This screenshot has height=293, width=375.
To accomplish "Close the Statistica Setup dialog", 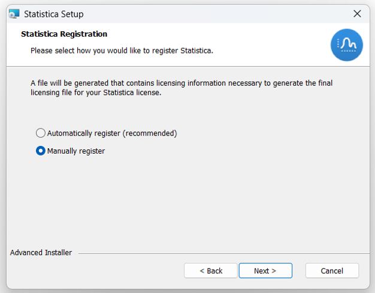I will tap(357, 14).
